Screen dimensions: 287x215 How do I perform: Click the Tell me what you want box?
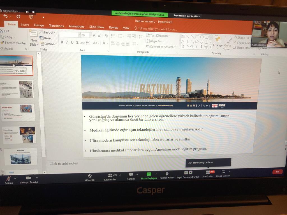(156, 29)
